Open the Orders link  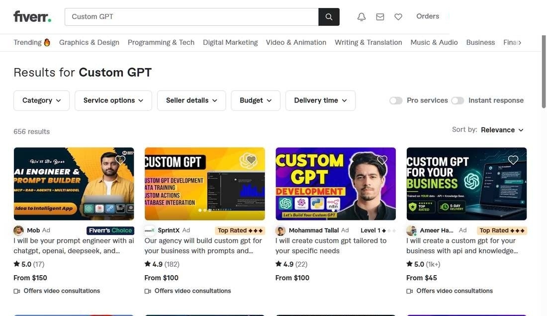tap(428, 16)
